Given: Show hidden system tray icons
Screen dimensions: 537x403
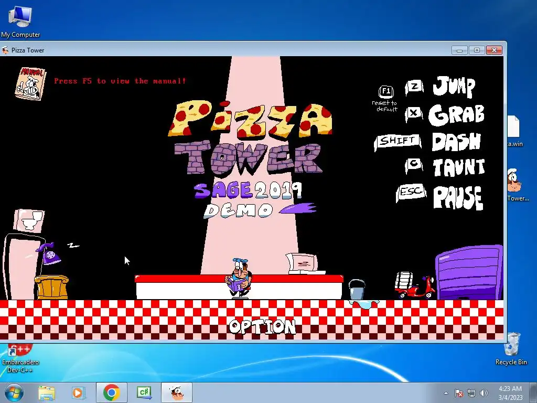Looking at the screenshot, I should coord(446,393).
